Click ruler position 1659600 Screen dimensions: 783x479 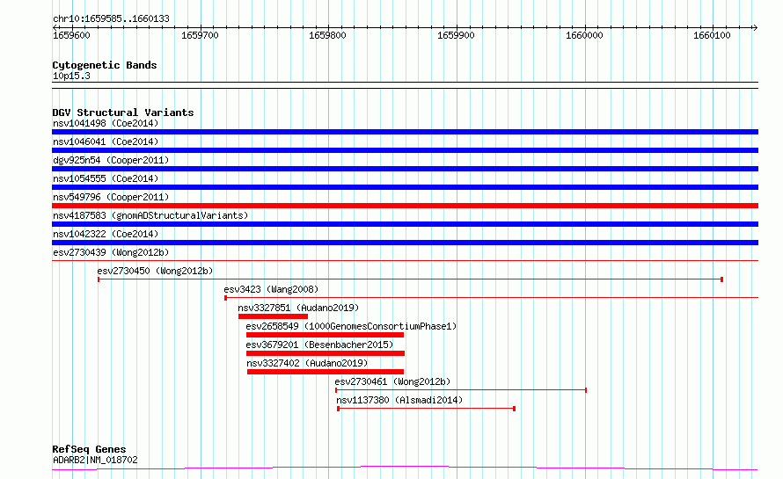point(71,35)
